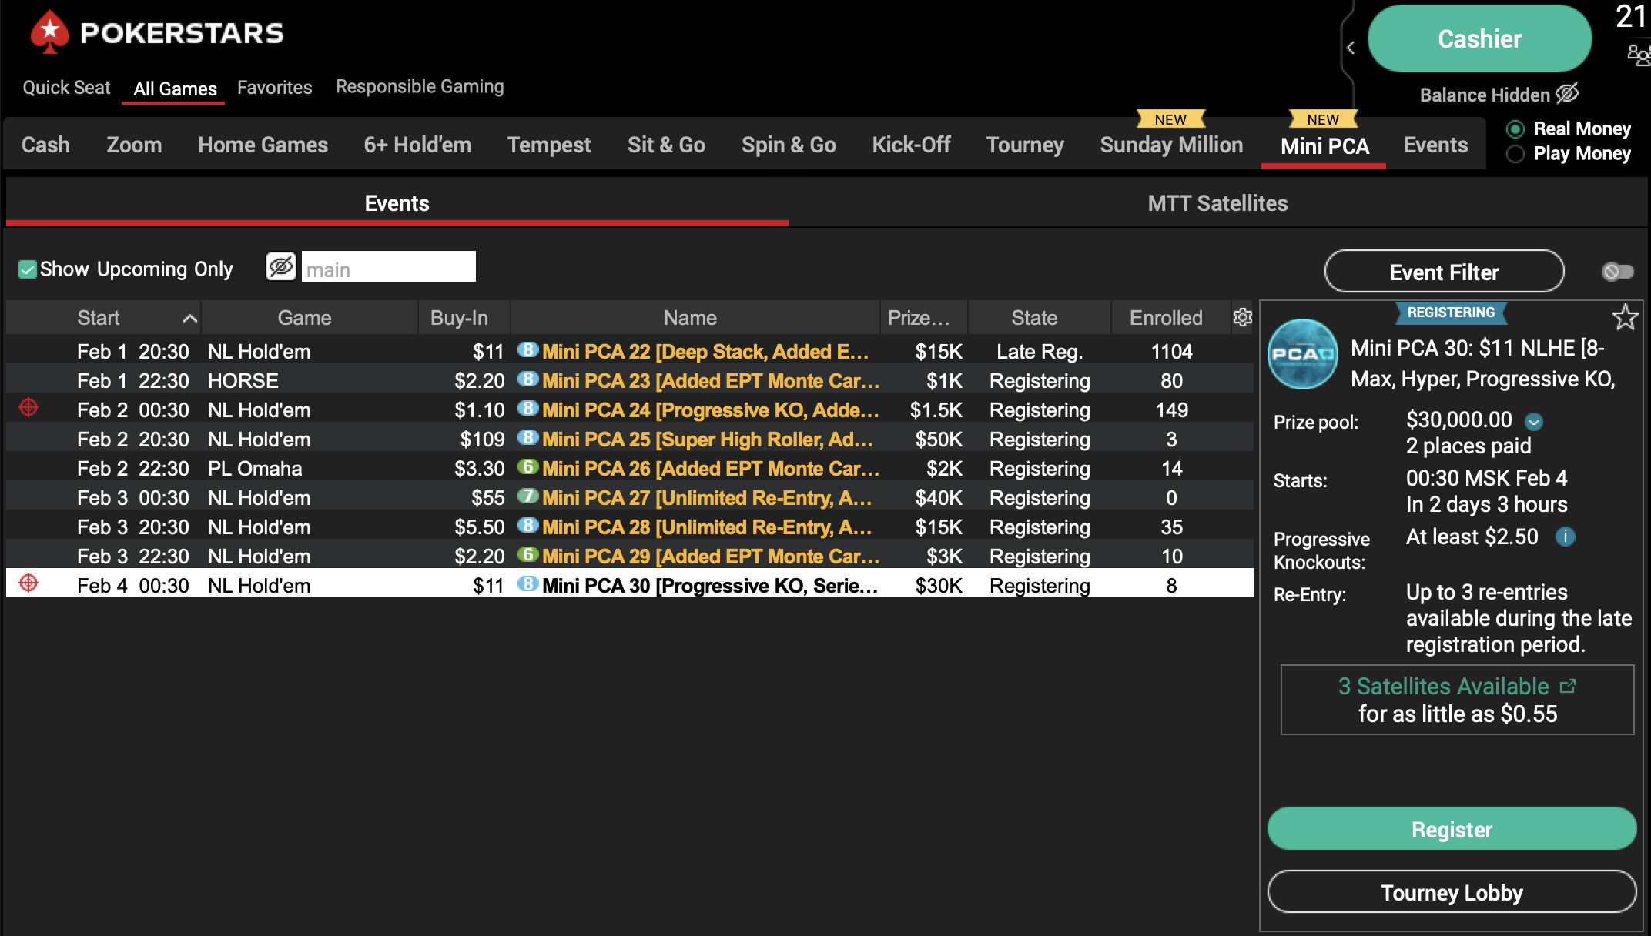Image resolution: width=1651 pixels, height=936 pixels.
Task: Open the Tourney Lobby
Action: click(x=1452, y=892)
